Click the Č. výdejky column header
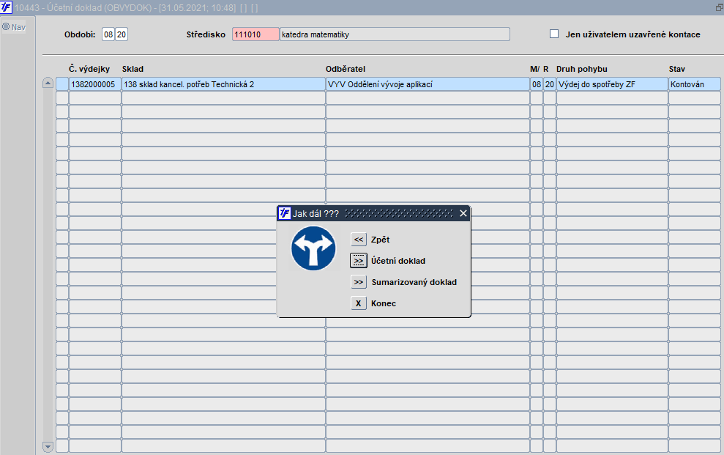 [89, 69]
